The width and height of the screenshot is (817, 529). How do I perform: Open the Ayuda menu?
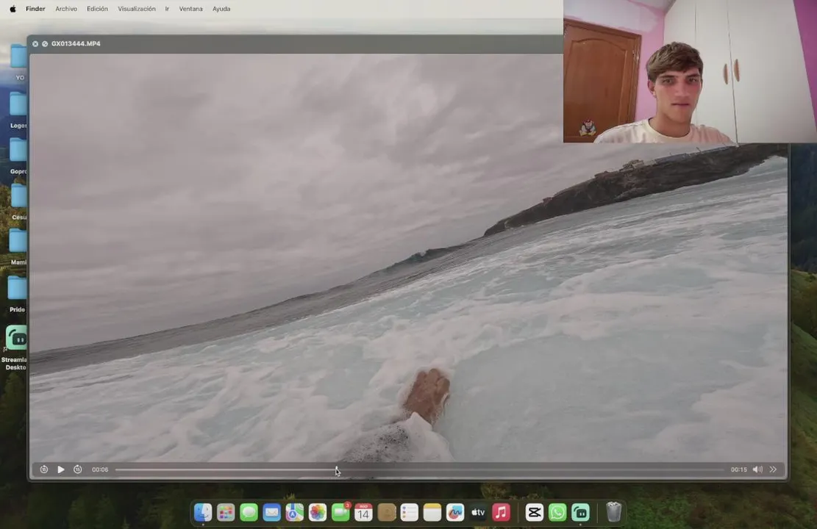(221, 9)
